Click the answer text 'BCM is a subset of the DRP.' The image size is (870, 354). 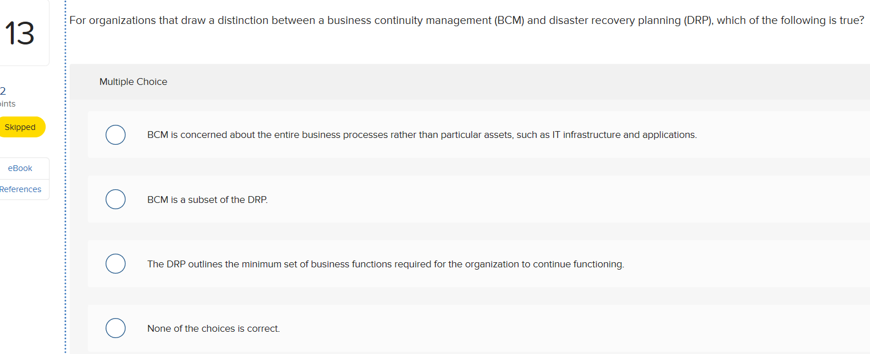207,200
